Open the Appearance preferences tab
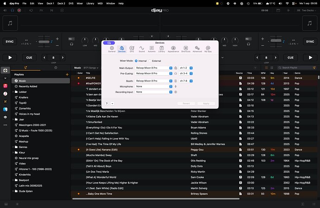Screen dimensions: 320x208 pyautogui.click(x=173, y=49)
